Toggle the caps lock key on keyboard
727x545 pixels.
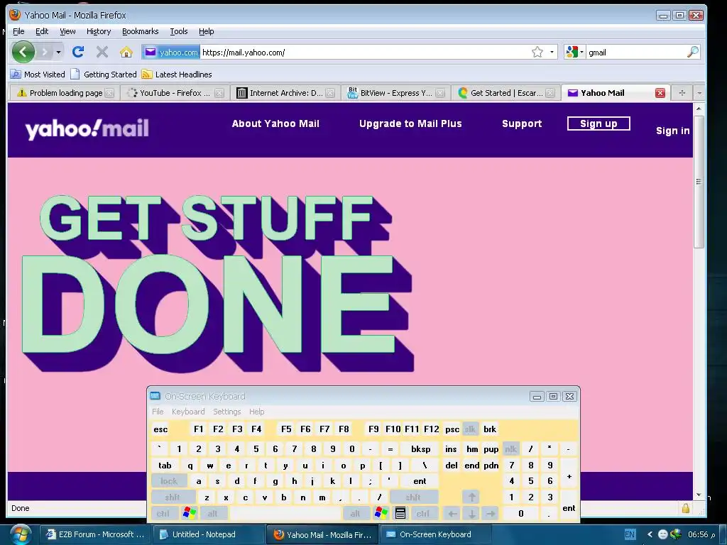[169, 481]
